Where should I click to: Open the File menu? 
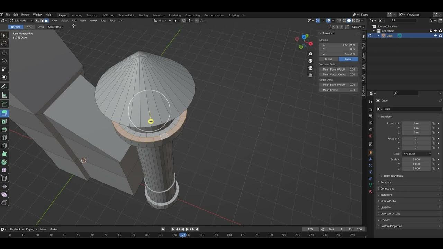8,15
